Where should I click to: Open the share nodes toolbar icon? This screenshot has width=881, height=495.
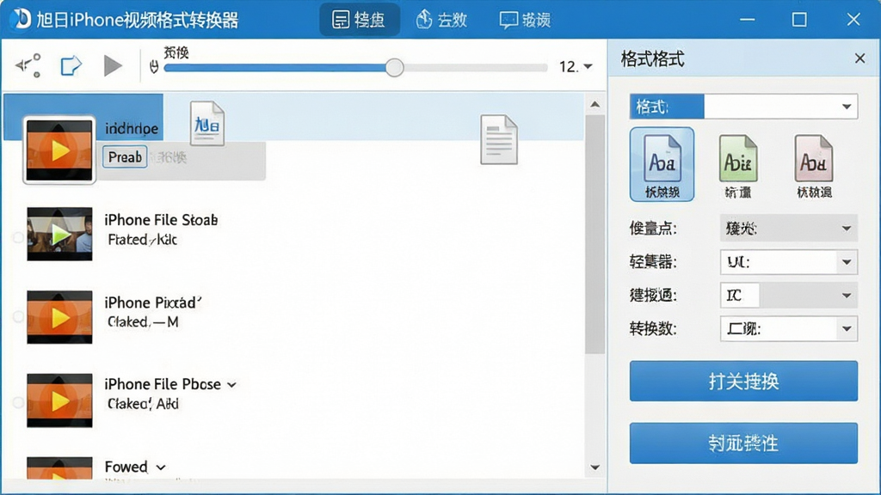(28, 65)
